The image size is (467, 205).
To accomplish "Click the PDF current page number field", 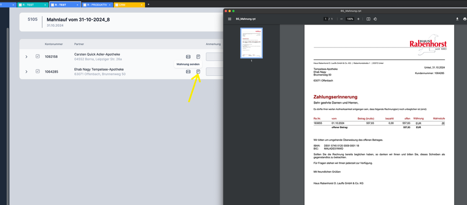I will 326,19.
